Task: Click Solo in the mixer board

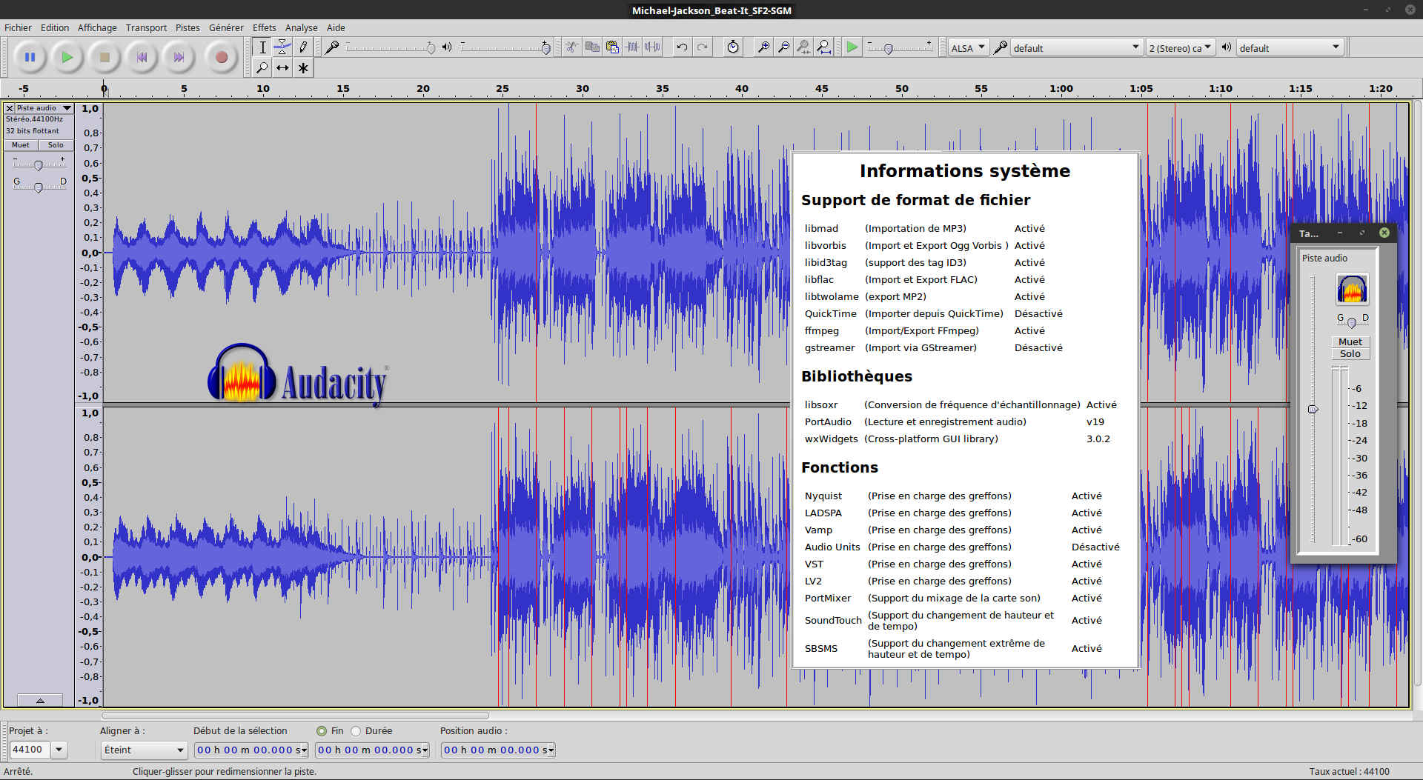Action: pyautogui.click(x=1350, y=354)
